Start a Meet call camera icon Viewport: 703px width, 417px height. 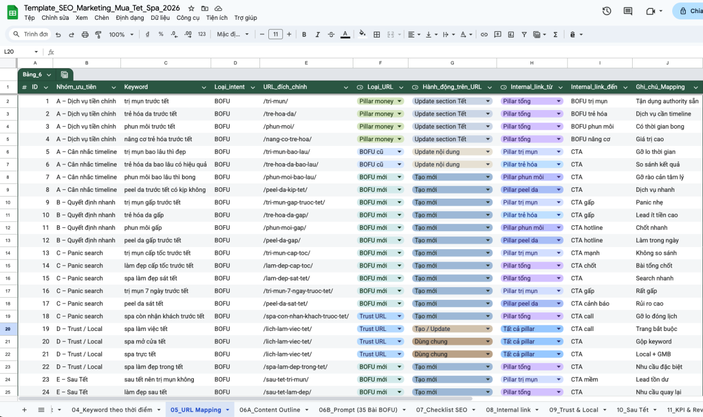pyautogui.click(x=650, y=11)
